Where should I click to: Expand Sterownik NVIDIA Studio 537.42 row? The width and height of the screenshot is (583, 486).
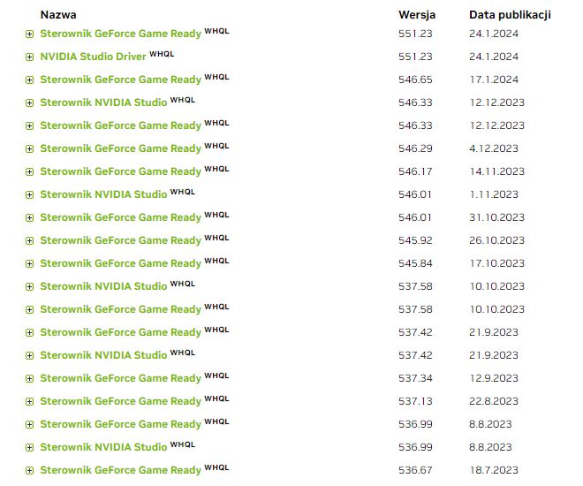coord(29,356)
